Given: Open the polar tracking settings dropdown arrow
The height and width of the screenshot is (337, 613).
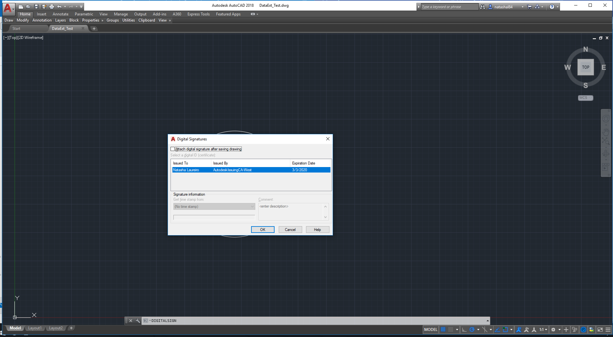Looking at the screenshot, I should (478, 330).
